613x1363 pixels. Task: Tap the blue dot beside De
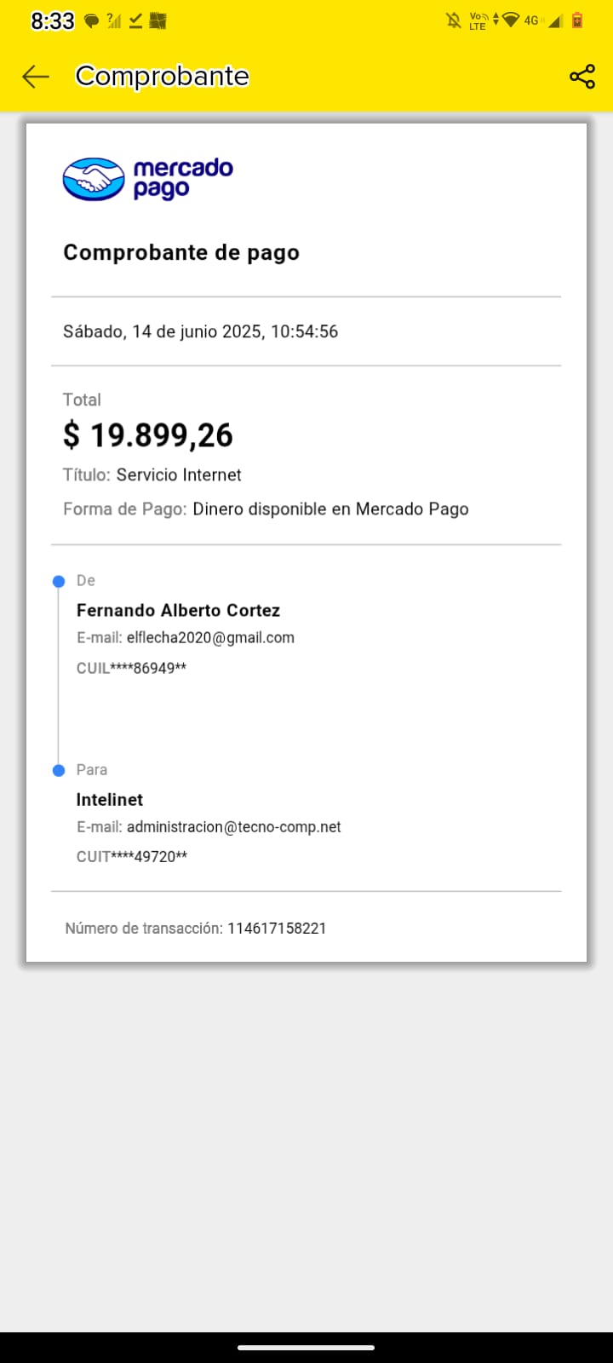point(59,582)
